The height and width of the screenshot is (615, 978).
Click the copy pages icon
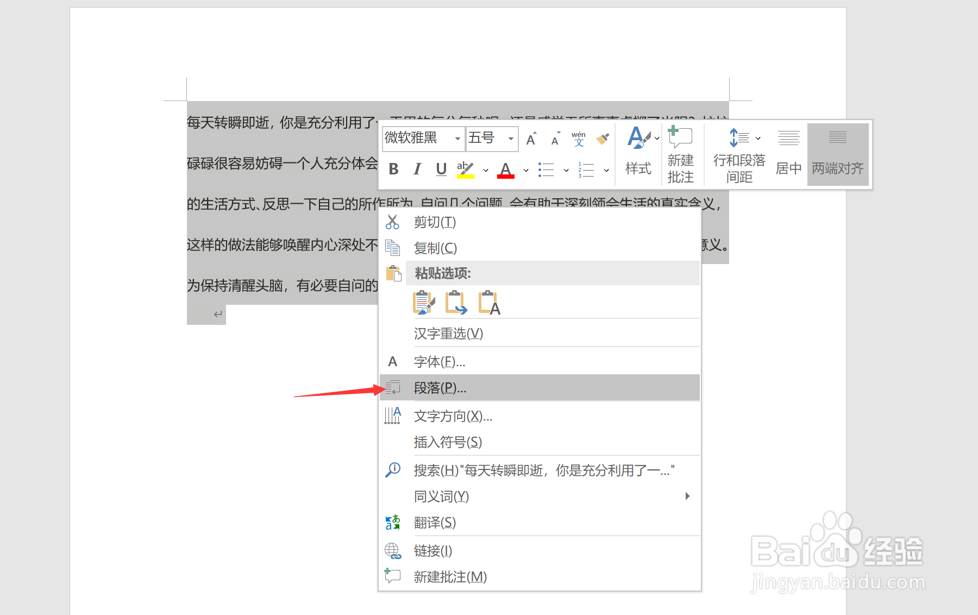coord(392,248)
